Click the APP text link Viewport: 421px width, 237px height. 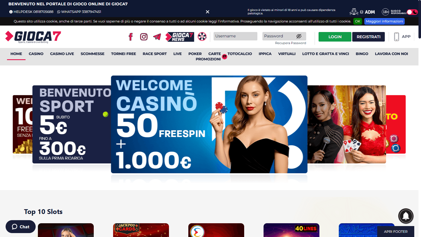(x=406, y=37)
